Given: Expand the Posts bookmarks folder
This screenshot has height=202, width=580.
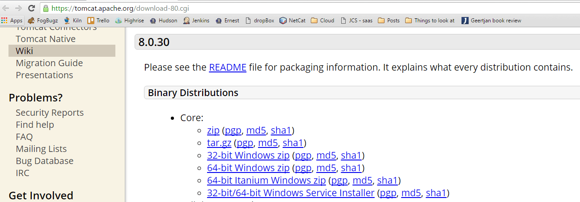Looking at the screenshot, I should coord(389,21).
